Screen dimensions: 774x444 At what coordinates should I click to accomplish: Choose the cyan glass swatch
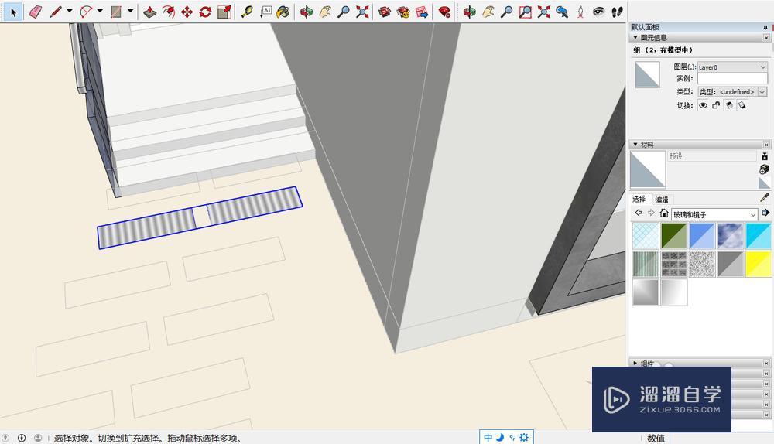[x=758, y=236]
